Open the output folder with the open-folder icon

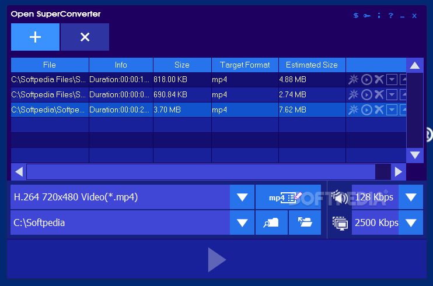tap(305, 223)
